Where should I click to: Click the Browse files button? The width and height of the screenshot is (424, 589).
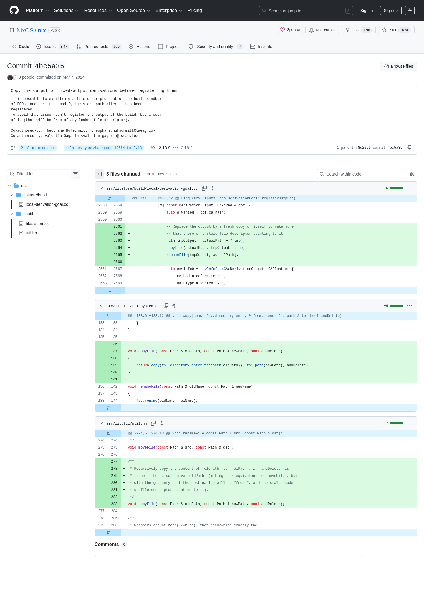(x=398, y=66)
